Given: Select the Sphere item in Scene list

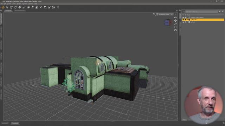Looking at the screenshot, I should pos(193,22).
